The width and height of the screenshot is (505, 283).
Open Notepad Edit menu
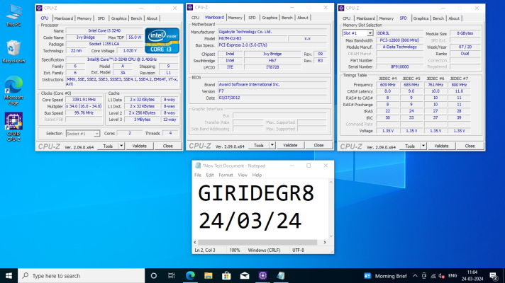(x=210, y=175)
